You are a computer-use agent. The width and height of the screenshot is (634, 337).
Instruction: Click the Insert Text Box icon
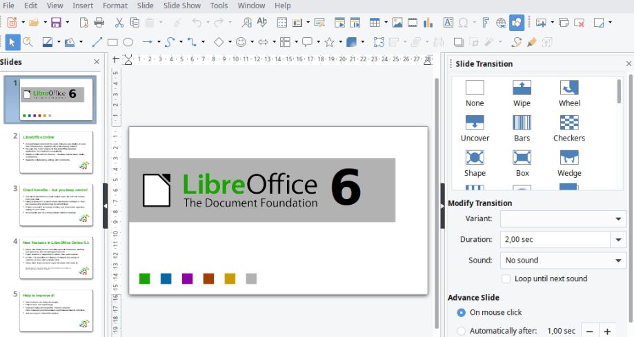click(x=447, y=23)
